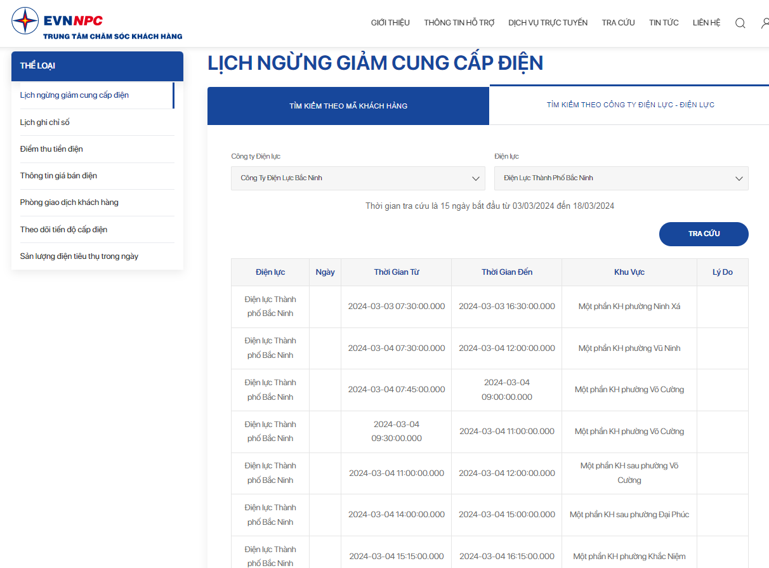Click the user account icon
The height and width of the screenshot is (568, 769).
(766, 23)
